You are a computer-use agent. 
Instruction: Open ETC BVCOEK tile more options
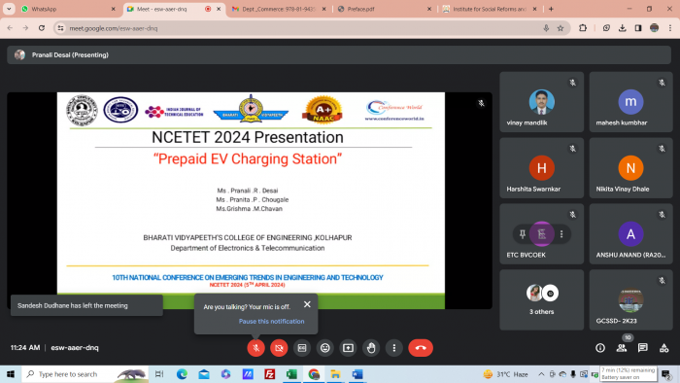561,234
